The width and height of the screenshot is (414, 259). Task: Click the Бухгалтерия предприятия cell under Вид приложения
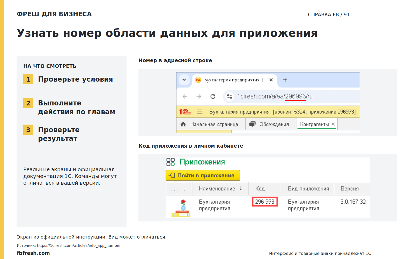[x=304, y=205]
